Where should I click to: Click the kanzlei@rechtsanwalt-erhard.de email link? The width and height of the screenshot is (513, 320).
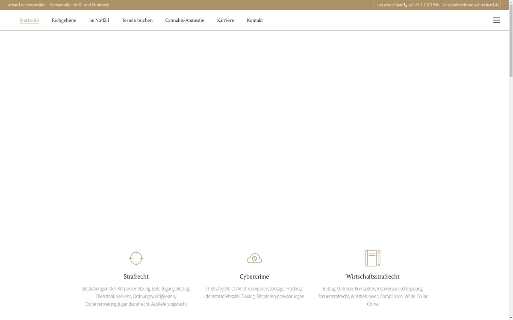471,5
